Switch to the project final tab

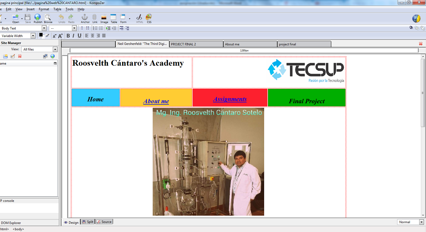tap(304, 44)
